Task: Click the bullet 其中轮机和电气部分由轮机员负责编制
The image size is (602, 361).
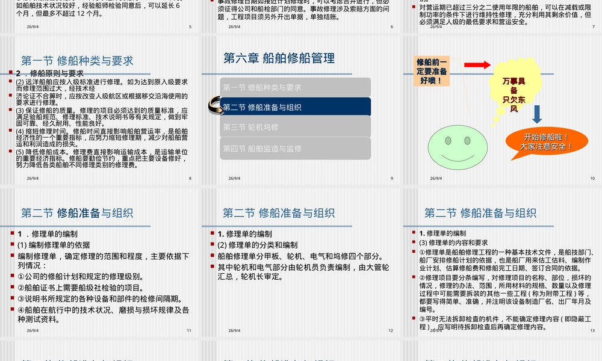Action: [303, 271]
